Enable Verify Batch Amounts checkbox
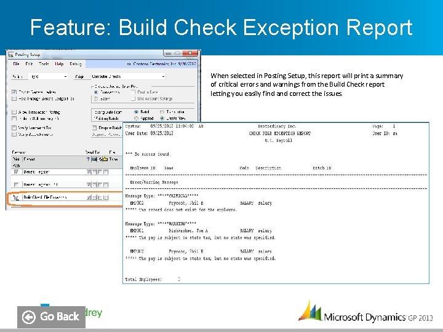The height and width of the screenshot is (332, 443). (14, 135)
